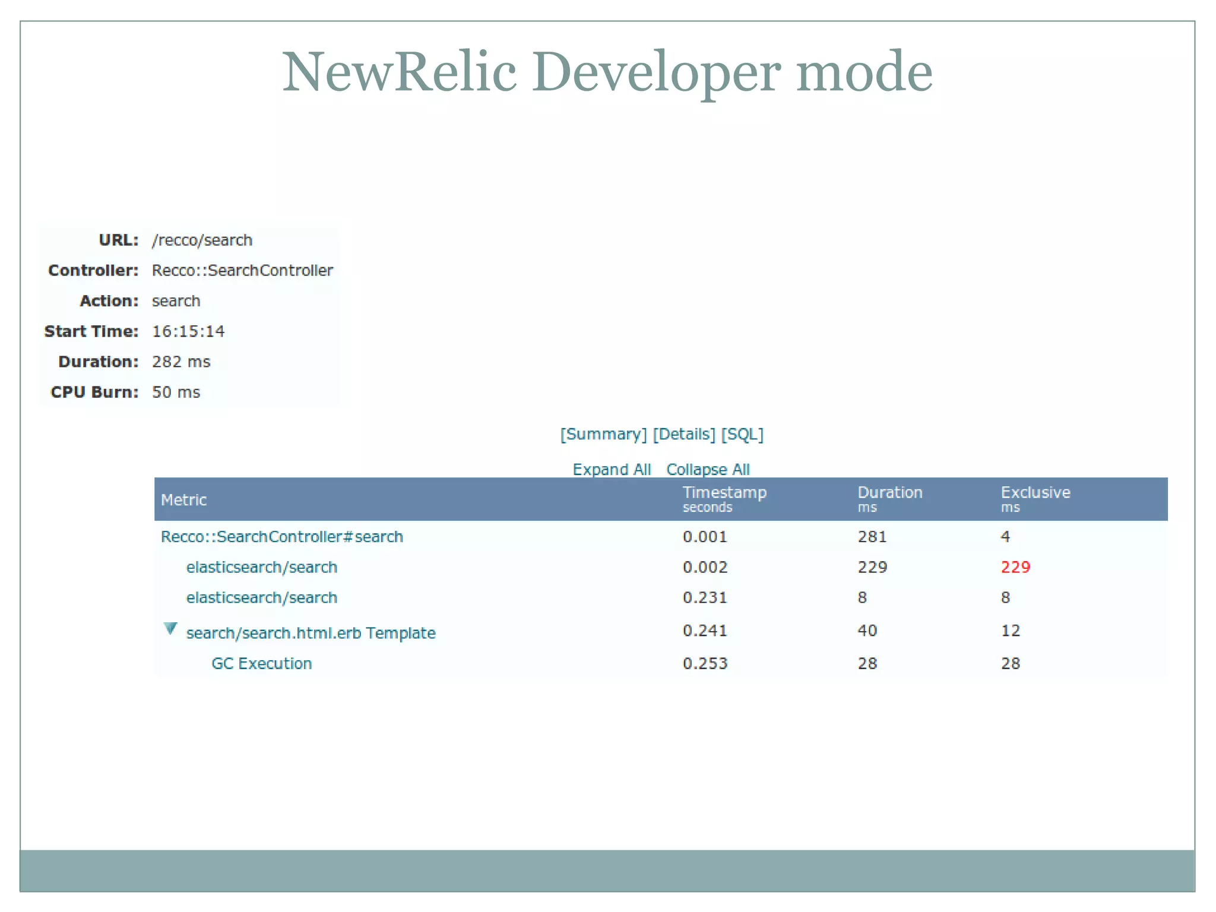Screen dimensions: 1216x912
Task: Click the Timestamp seconds column header
Action: [724, 499]
